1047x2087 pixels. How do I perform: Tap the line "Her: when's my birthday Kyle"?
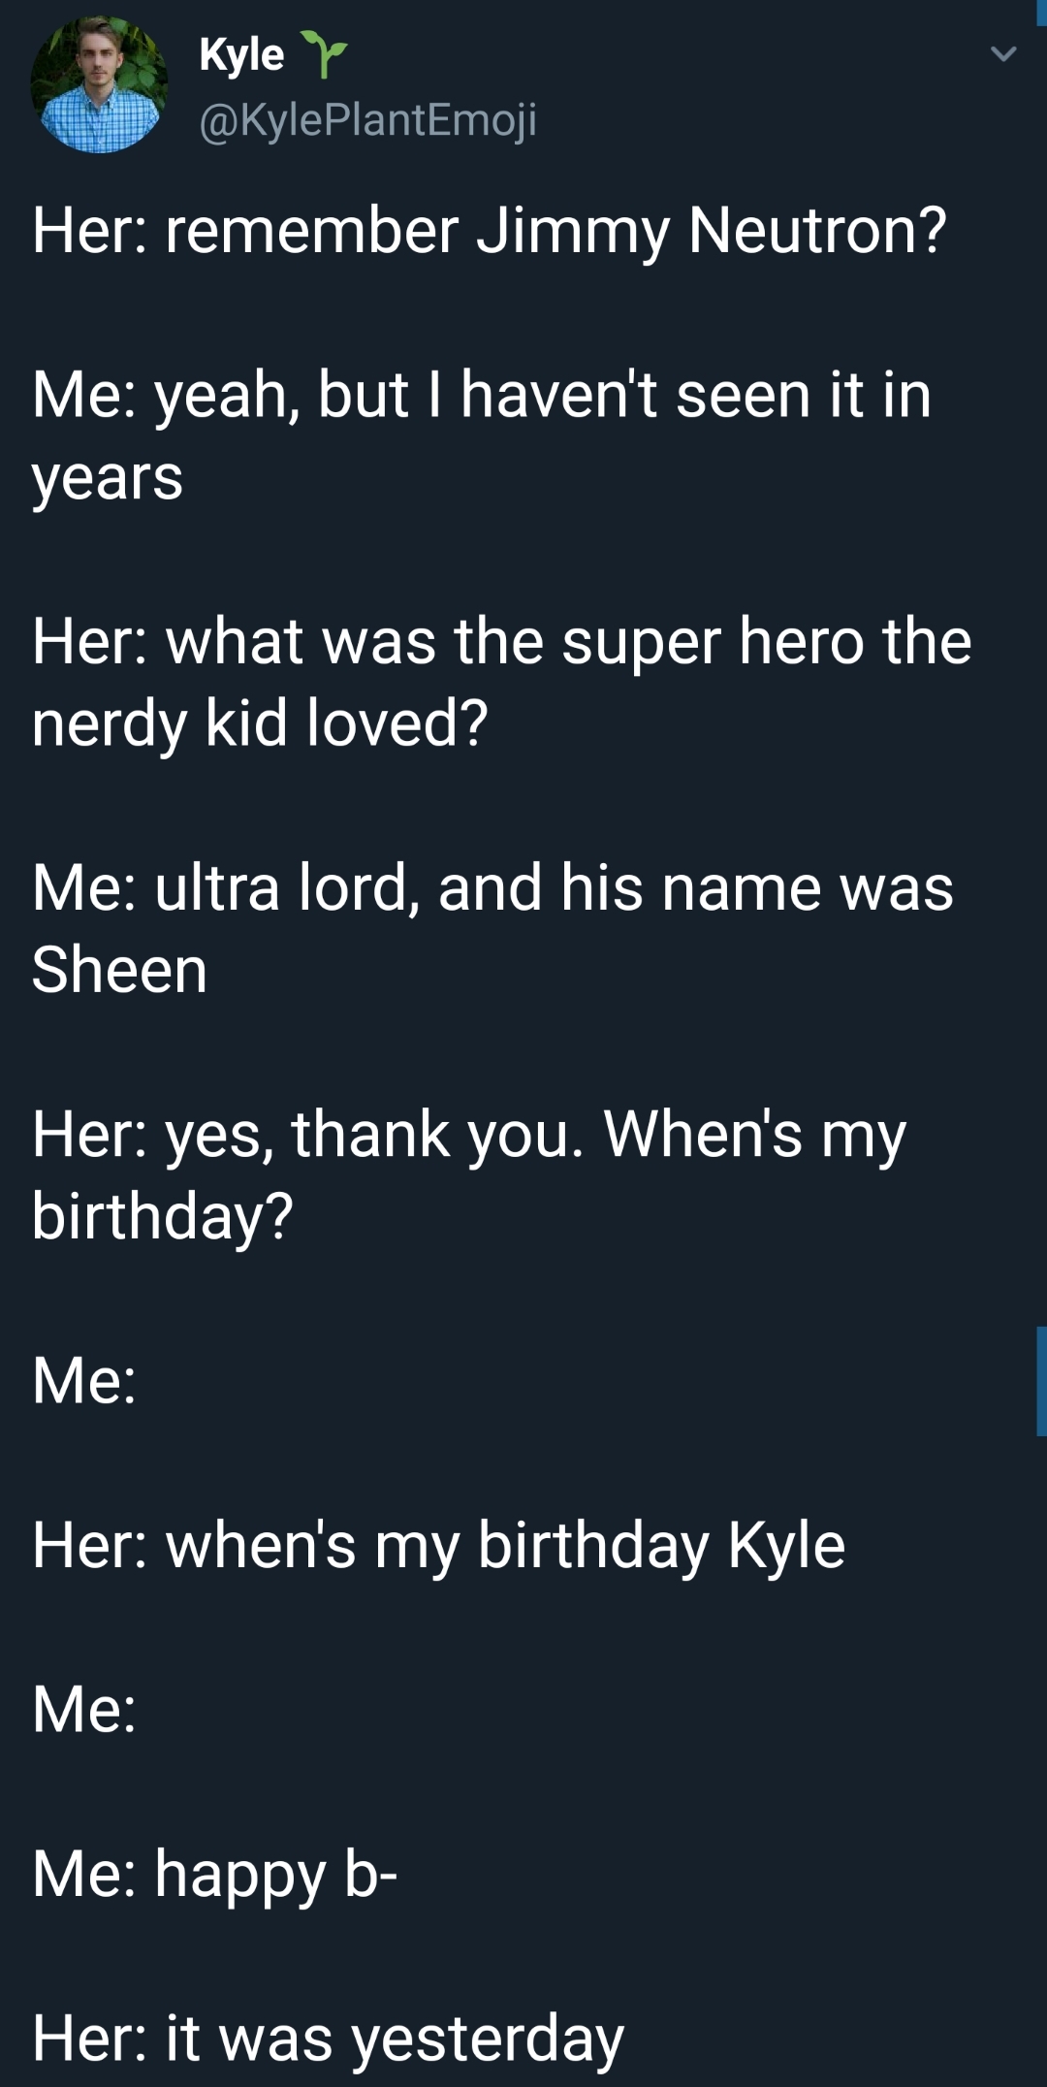pos(438,1545)
